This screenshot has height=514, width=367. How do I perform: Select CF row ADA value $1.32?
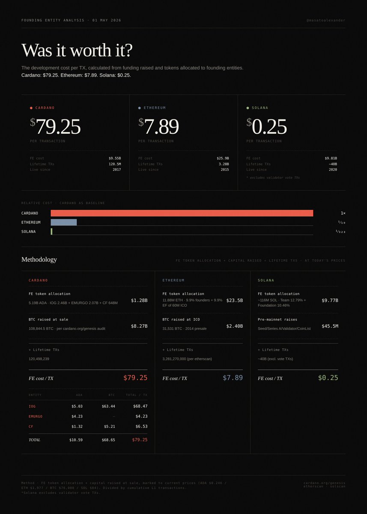pos(76,427)
